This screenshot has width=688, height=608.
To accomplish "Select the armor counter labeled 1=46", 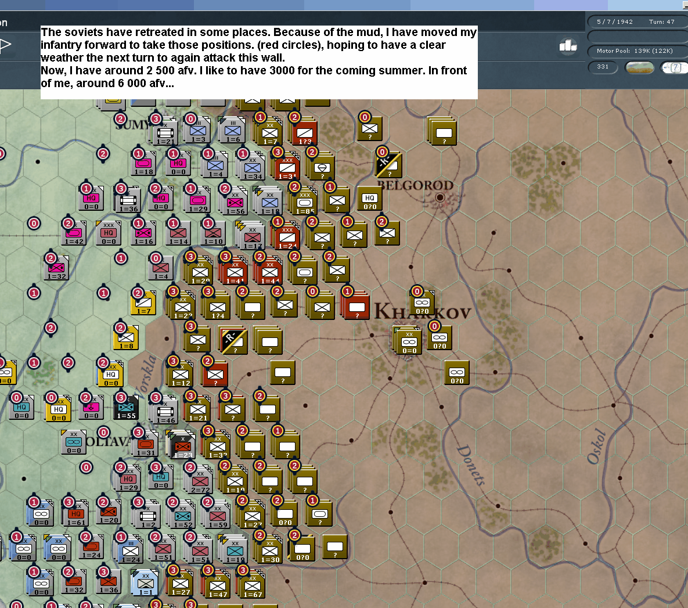I will (165, 412).
